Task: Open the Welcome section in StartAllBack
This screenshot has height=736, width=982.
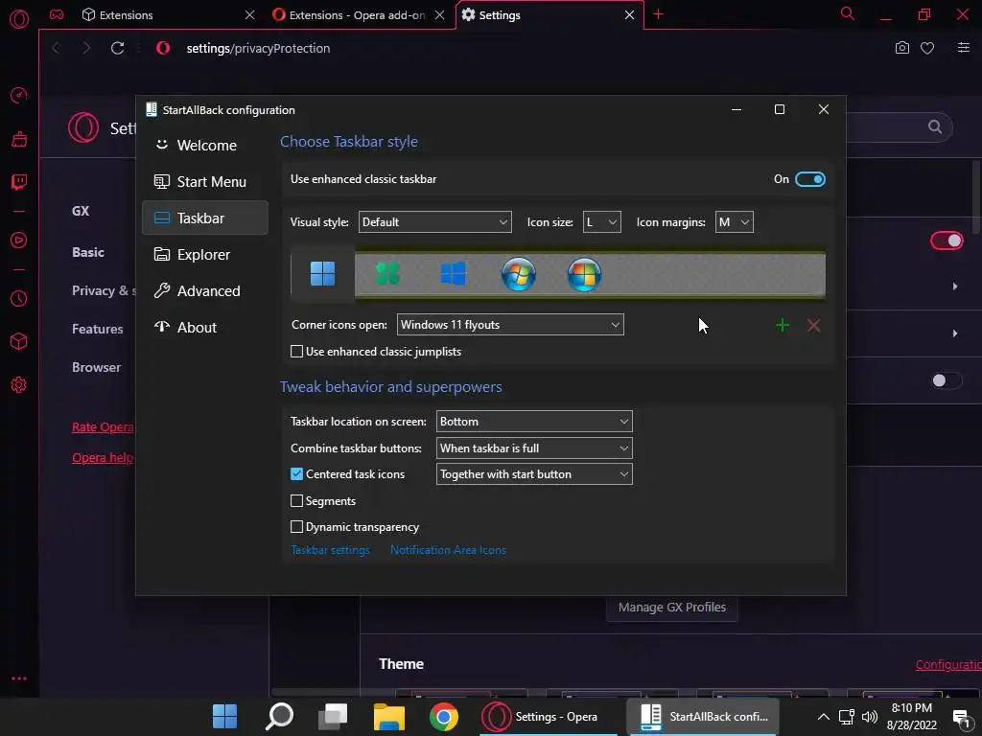Action: (x=205, y=146)
